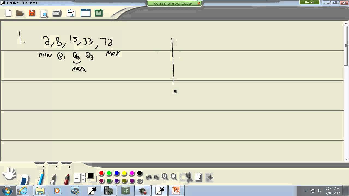Save notes with the orange floppy disk

tap(32, 13)
